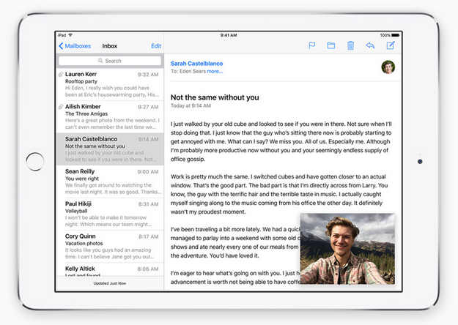Tap the battery icon in the status bar

coord(396,35)
